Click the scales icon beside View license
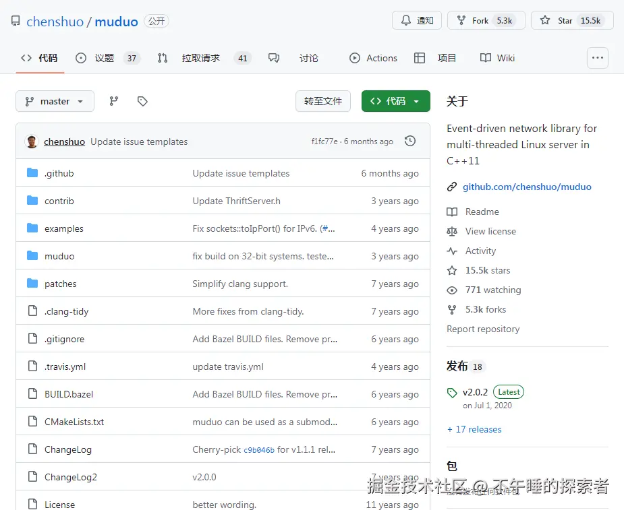Viewport: 624px width, 510px height. click(x=453, y=231)
